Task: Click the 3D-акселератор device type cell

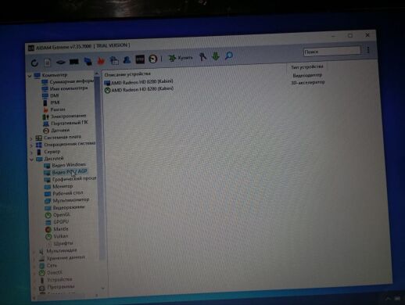Action: tap(308, 82)
